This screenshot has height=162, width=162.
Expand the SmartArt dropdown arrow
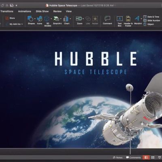(x=61, y=19)
